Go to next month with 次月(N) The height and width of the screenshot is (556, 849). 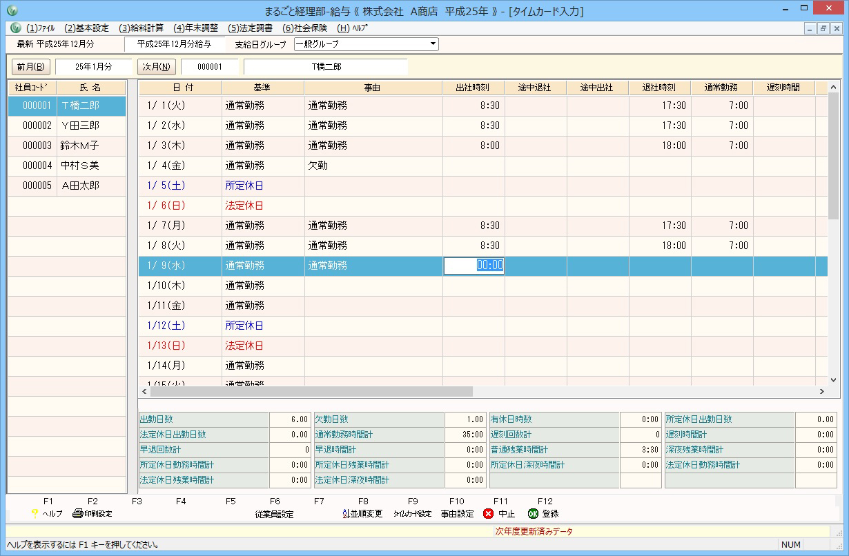(x=157, y=67)
